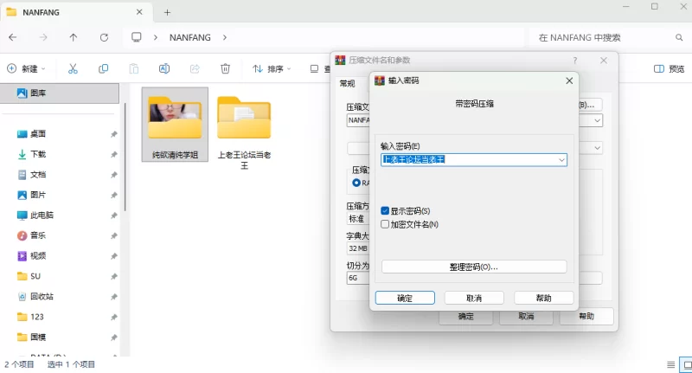
Task: Go up one folder level
Action: pyautogui.click(x=73, y=38)
